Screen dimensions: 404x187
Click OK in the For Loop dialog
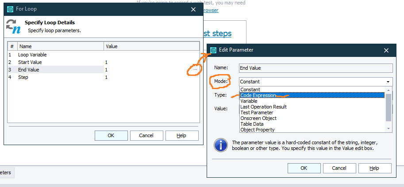pyautogui.click(x=111, y=135)
